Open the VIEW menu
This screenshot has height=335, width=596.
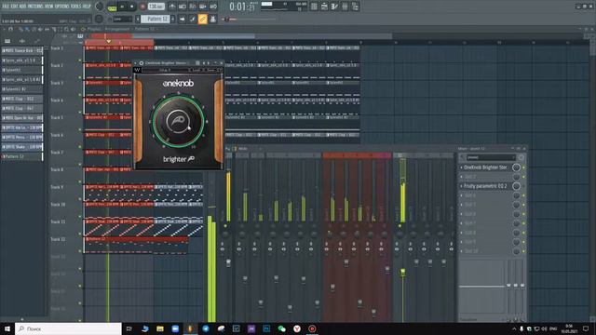click(x=49, y=7)
